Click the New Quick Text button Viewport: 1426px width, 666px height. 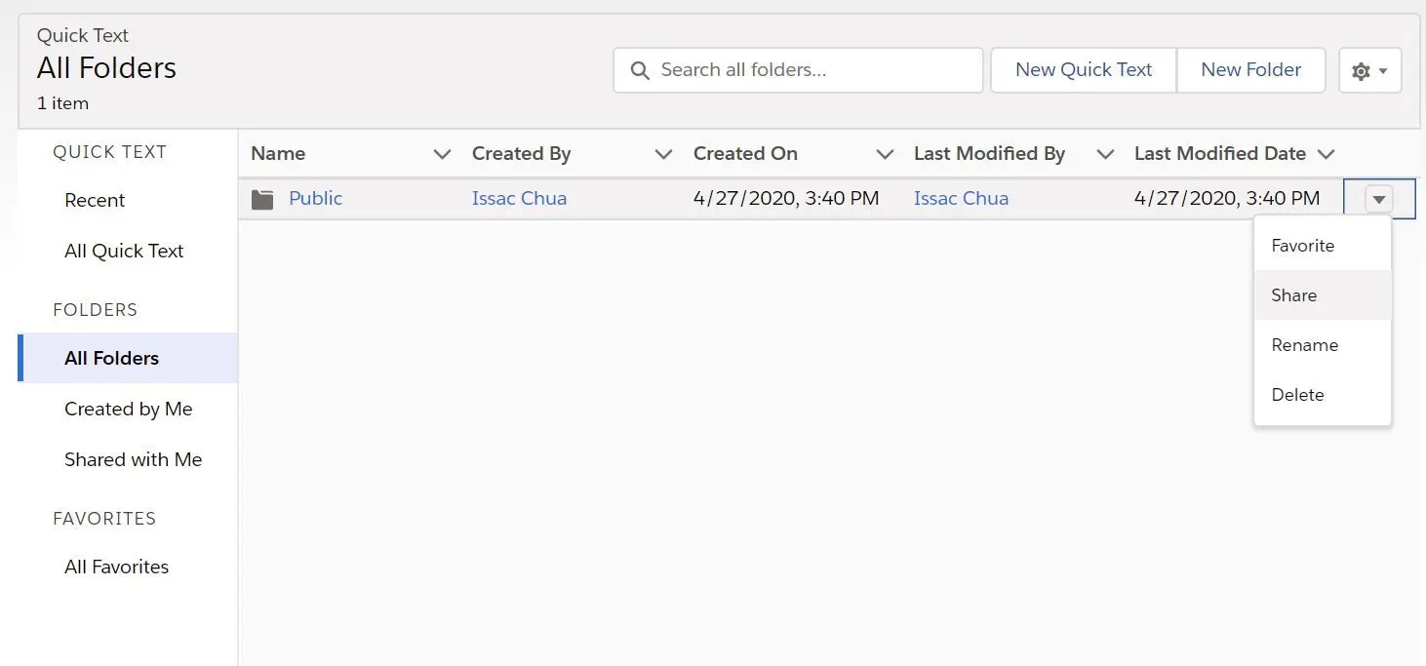pos(1084,70)
